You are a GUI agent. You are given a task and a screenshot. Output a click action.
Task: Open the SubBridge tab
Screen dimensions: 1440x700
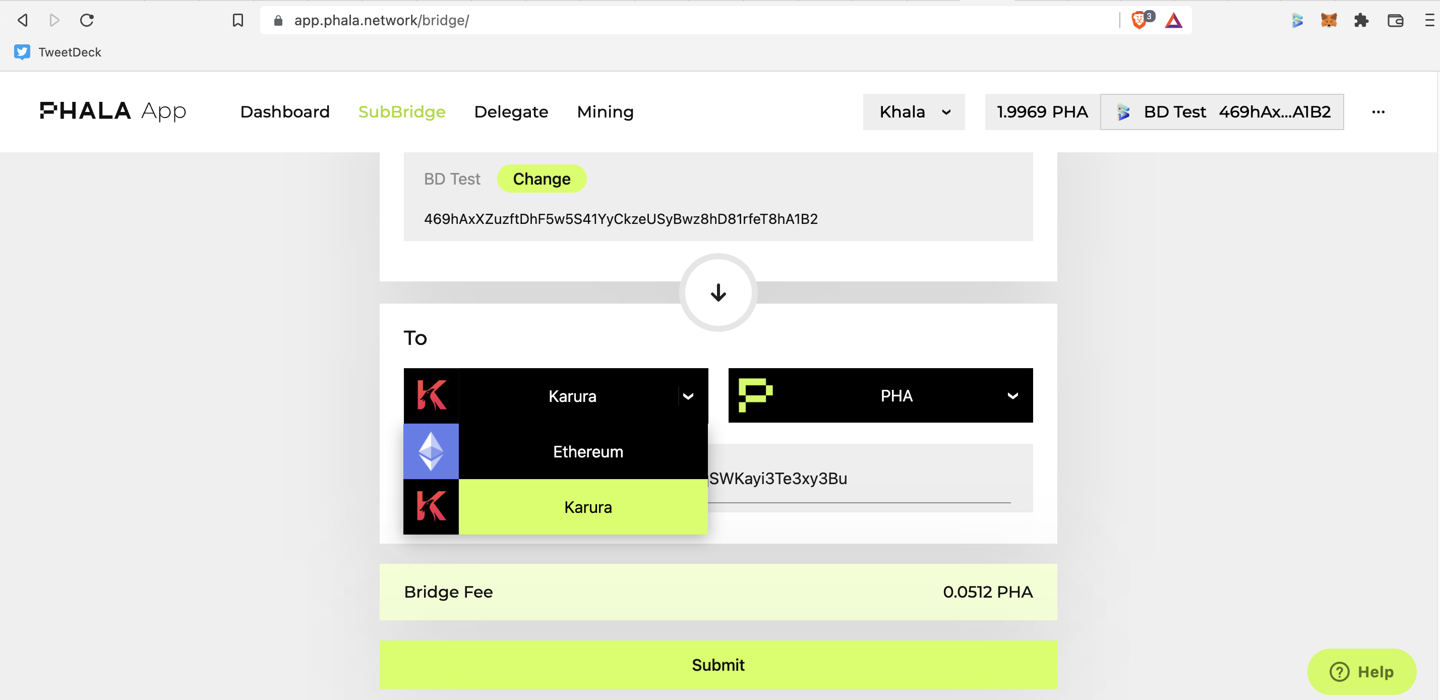click(x=402, y=112)
